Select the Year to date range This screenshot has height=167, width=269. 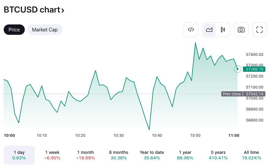(152, 155)
